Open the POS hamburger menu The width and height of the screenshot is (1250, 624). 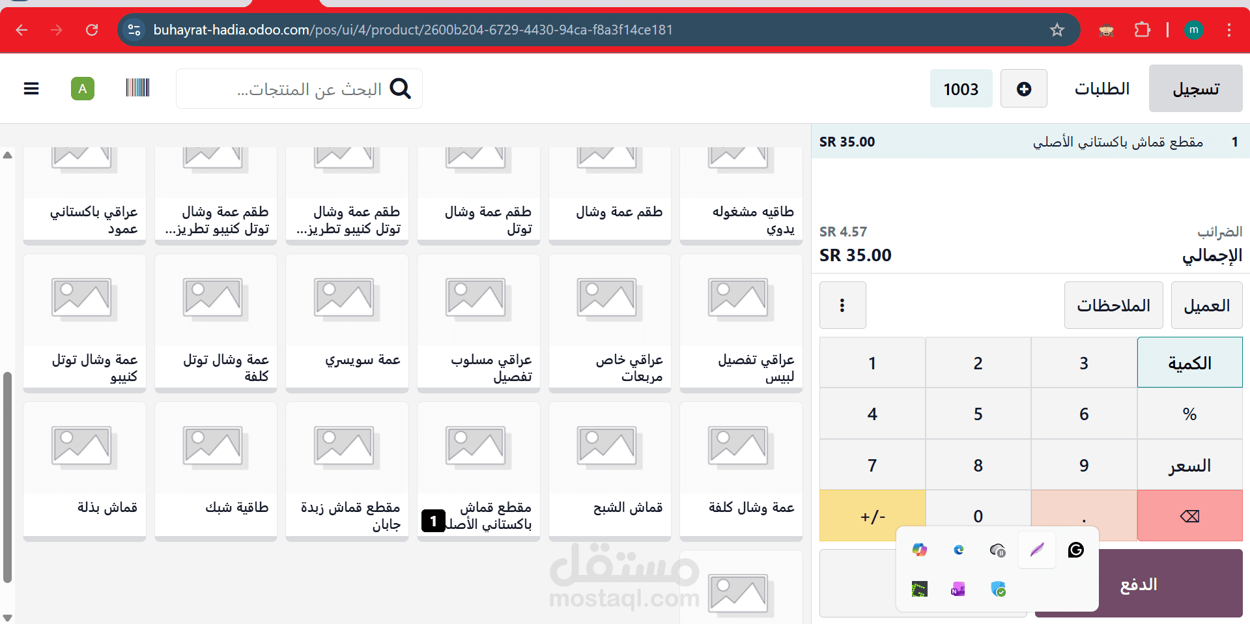31,89
